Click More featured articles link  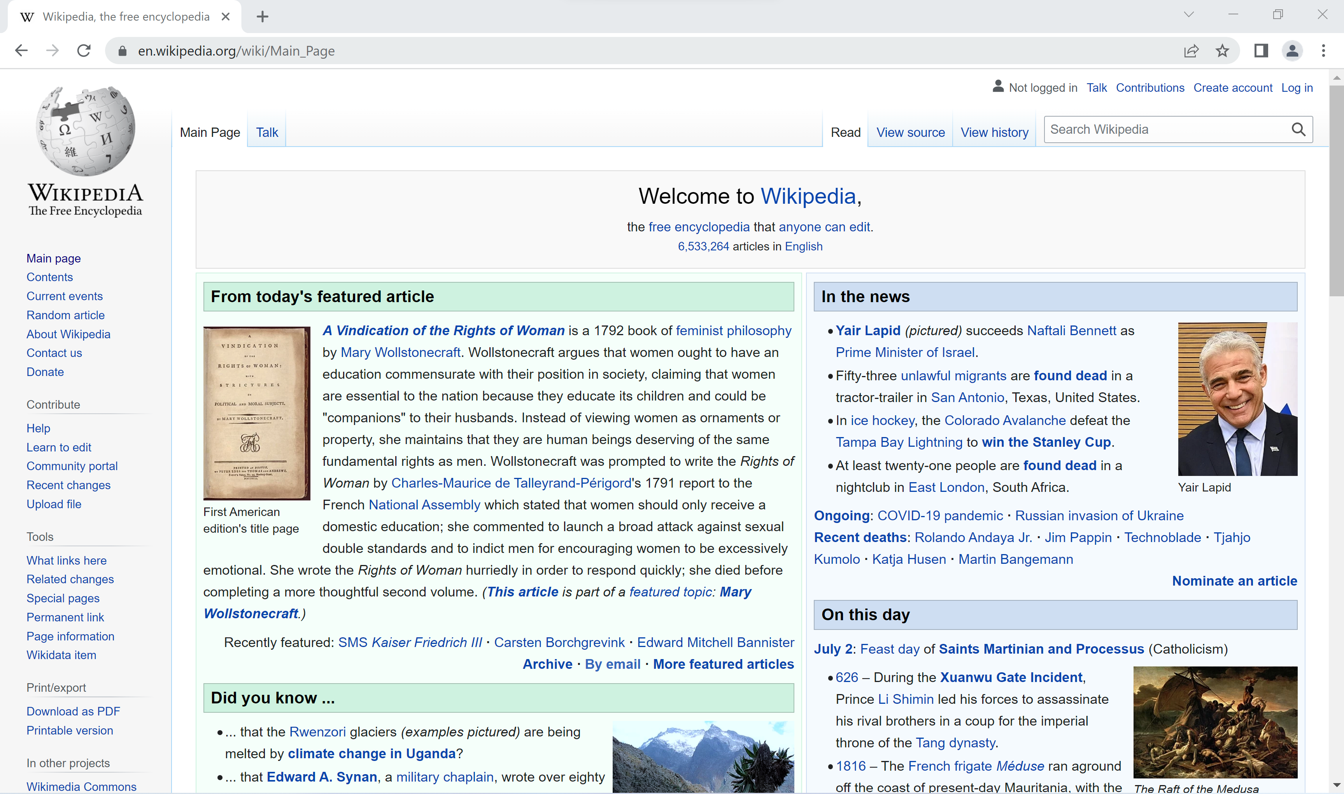(723, 664)
